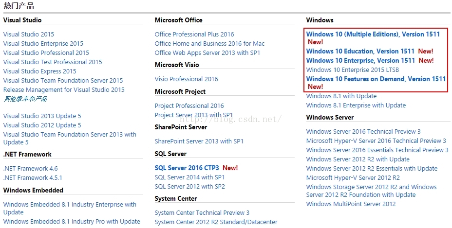Click the Microsoft Visio section heading
The image size is (452, 228).
point(177,65)
